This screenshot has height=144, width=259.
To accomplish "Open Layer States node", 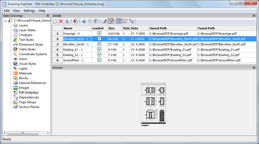I will coord(27,30).
